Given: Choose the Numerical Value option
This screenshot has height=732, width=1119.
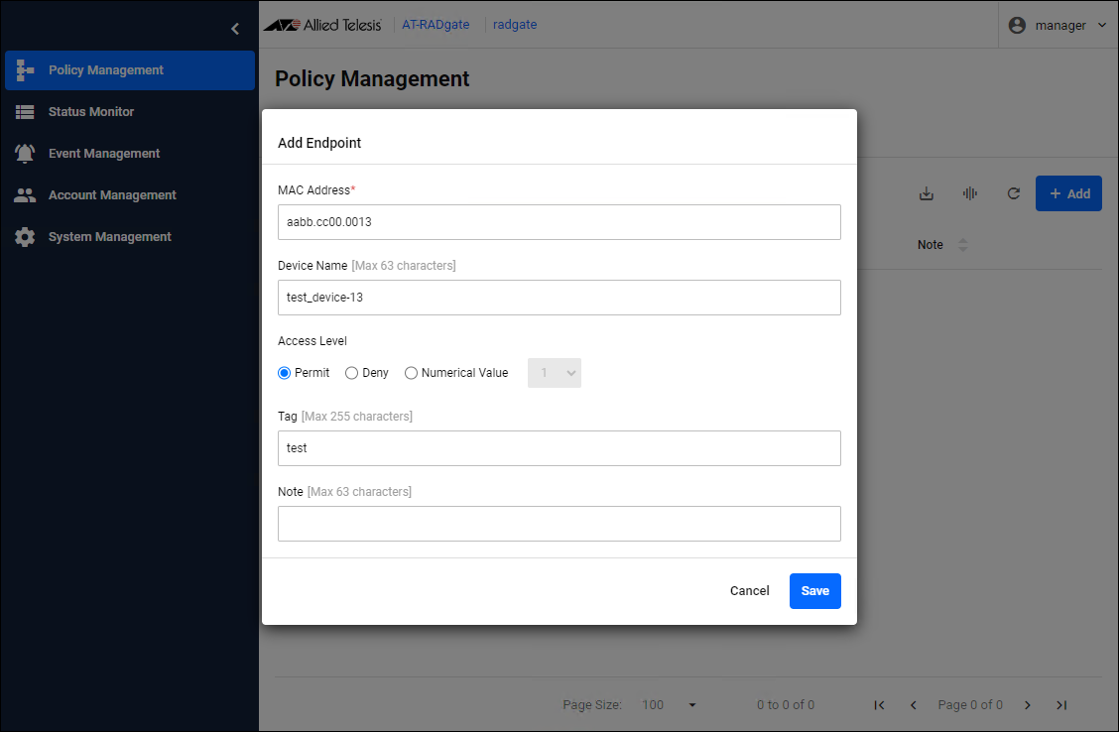Looking at the screenshot, I should [412, 373].
